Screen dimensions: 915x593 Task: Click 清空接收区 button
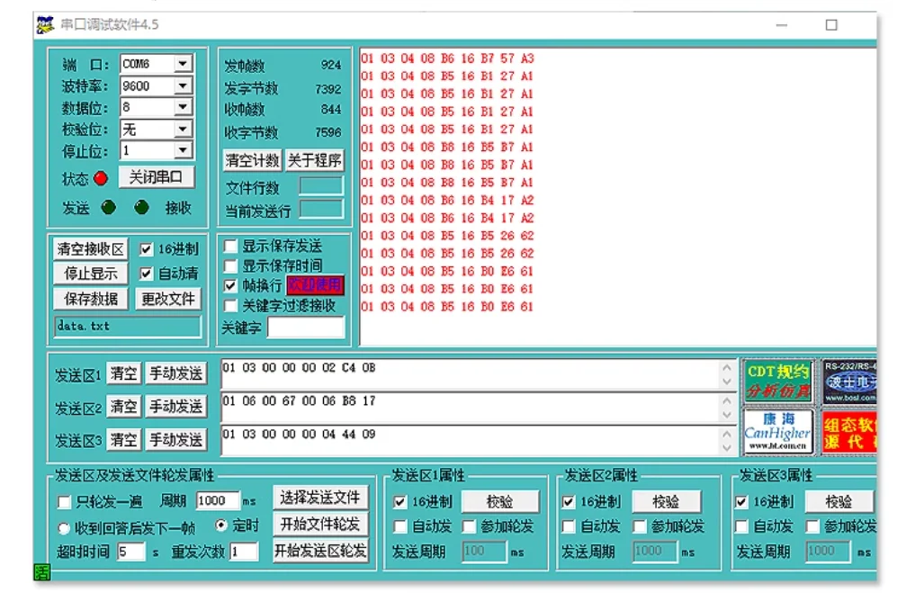(91, 249)
